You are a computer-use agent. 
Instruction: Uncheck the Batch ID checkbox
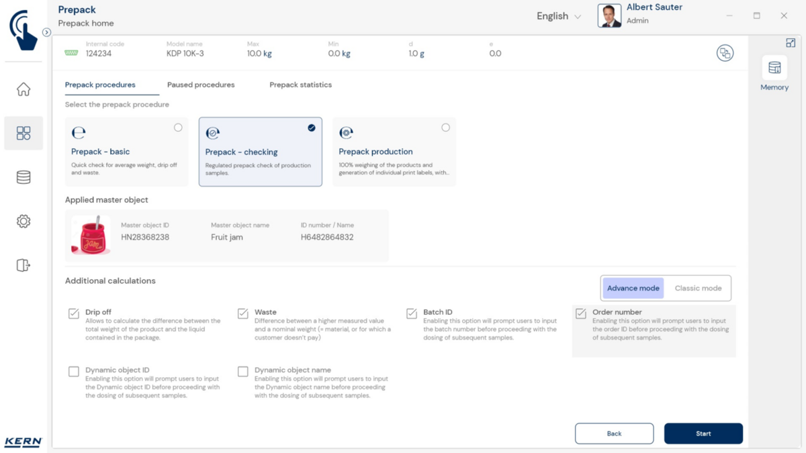point(412,313)
